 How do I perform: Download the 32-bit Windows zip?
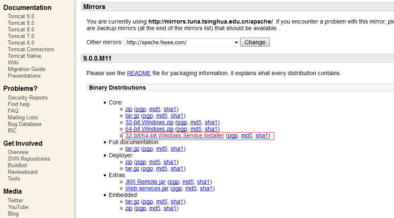149,122
